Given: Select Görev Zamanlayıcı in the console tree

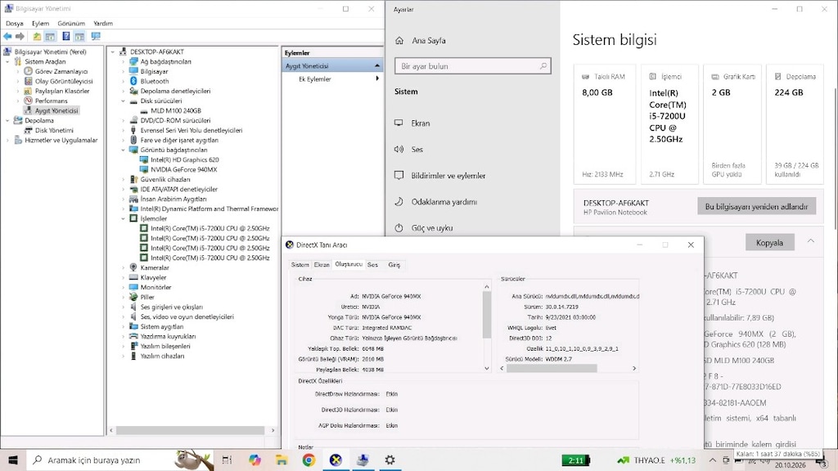Looking at the screenshot, I should [x=61, y=72].
